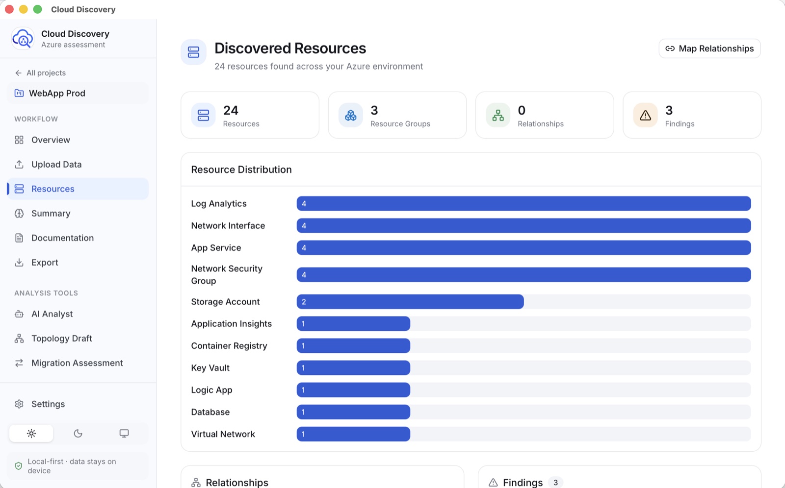
Task: Click the Azure assessment subtitle
Action: [73, 45]
